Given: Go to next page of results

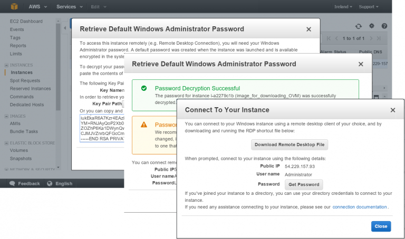Looking at the screenshot, I should [x=371, y=38].
